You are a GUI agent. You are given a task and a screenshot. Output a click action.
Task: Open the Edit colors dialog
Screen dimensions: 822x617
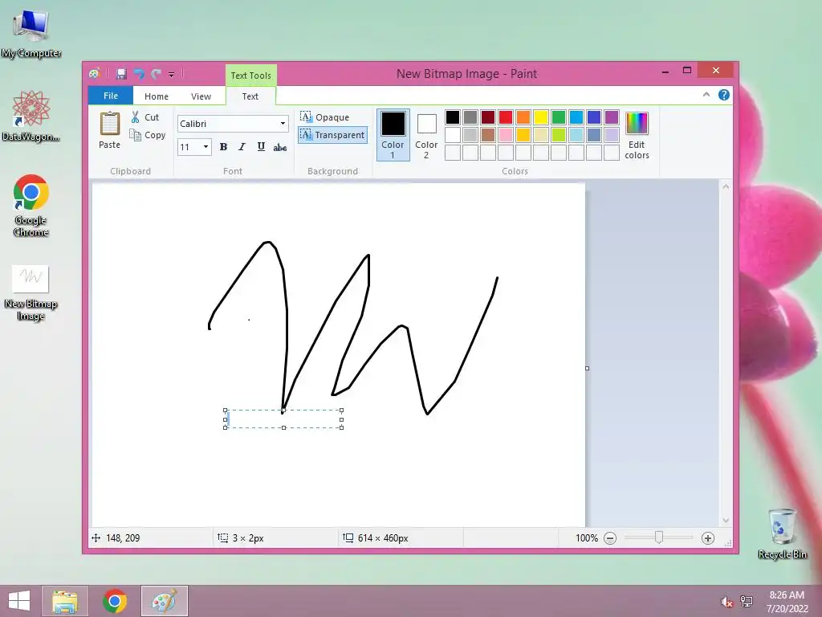(637, 135)
